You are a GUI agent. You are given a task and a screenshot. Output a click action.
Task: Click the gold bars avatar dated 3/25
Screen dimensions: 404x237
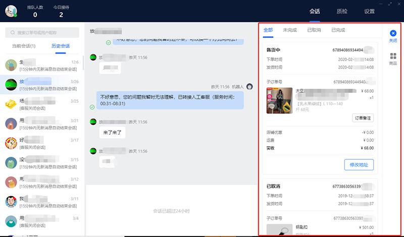click(x=11, y=104)
